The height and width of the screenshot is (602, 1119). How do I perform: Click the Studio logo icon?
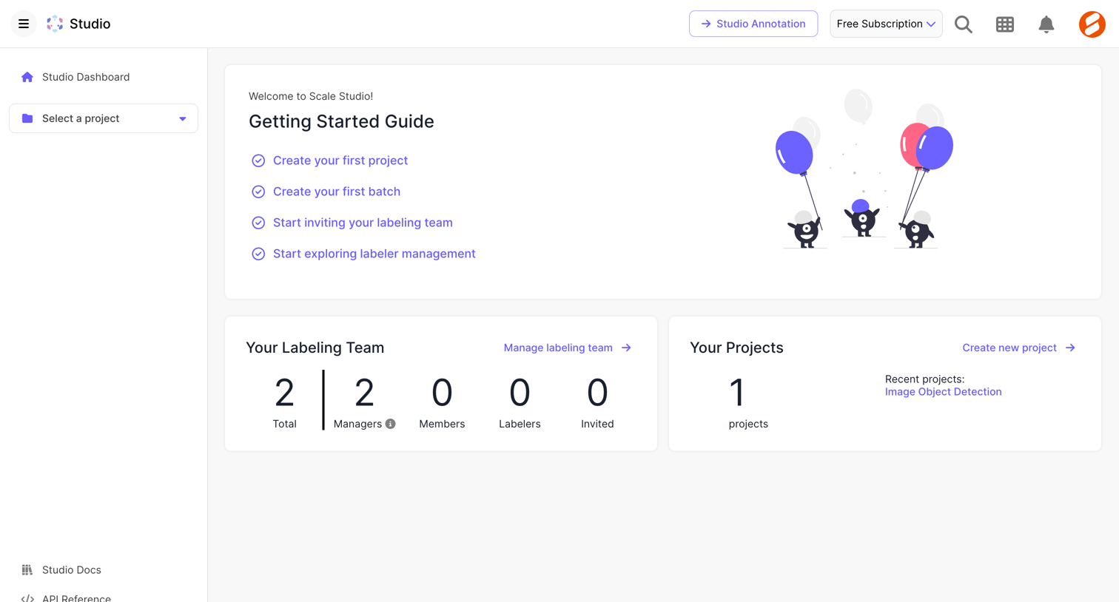tap(55, 24)
